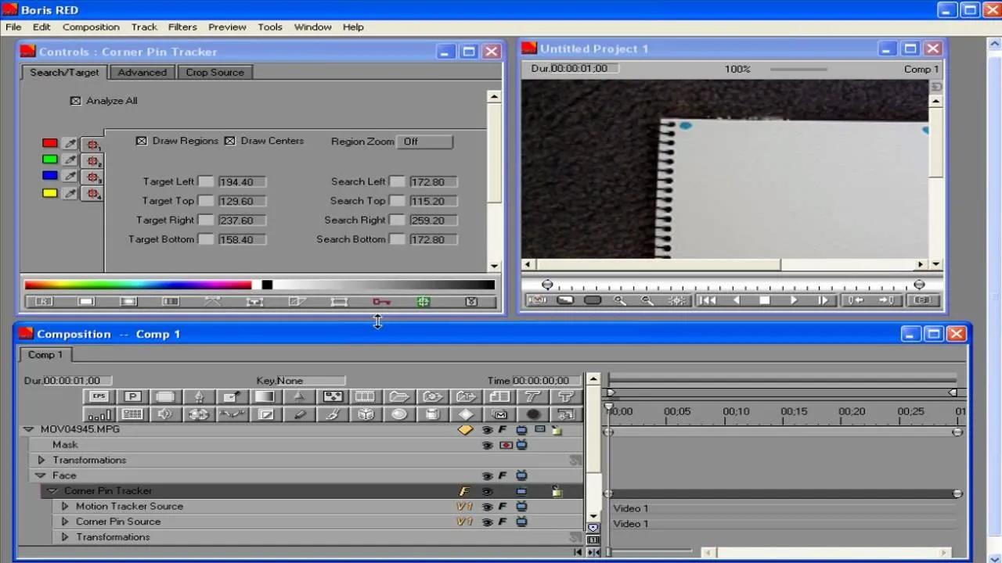Expand Motion Tracker Source

[65, 506]
